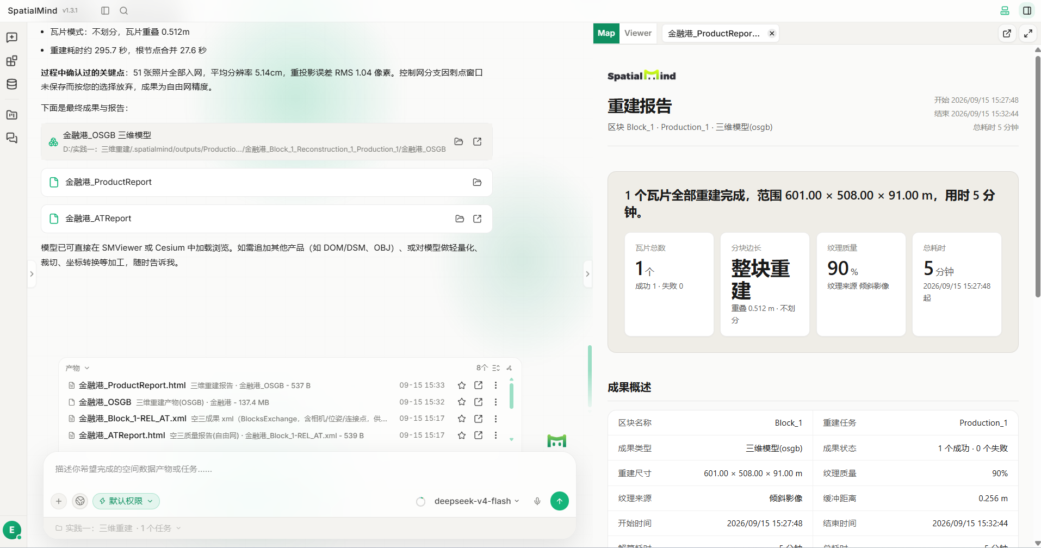
Task: Toggle the right panel layout icon
Action: (1027, 11)
